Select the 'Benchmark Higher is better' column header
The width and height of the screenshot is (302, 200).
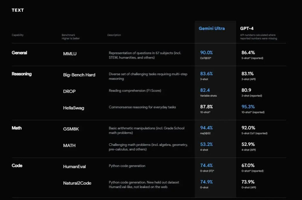click(x=71, y=37)
